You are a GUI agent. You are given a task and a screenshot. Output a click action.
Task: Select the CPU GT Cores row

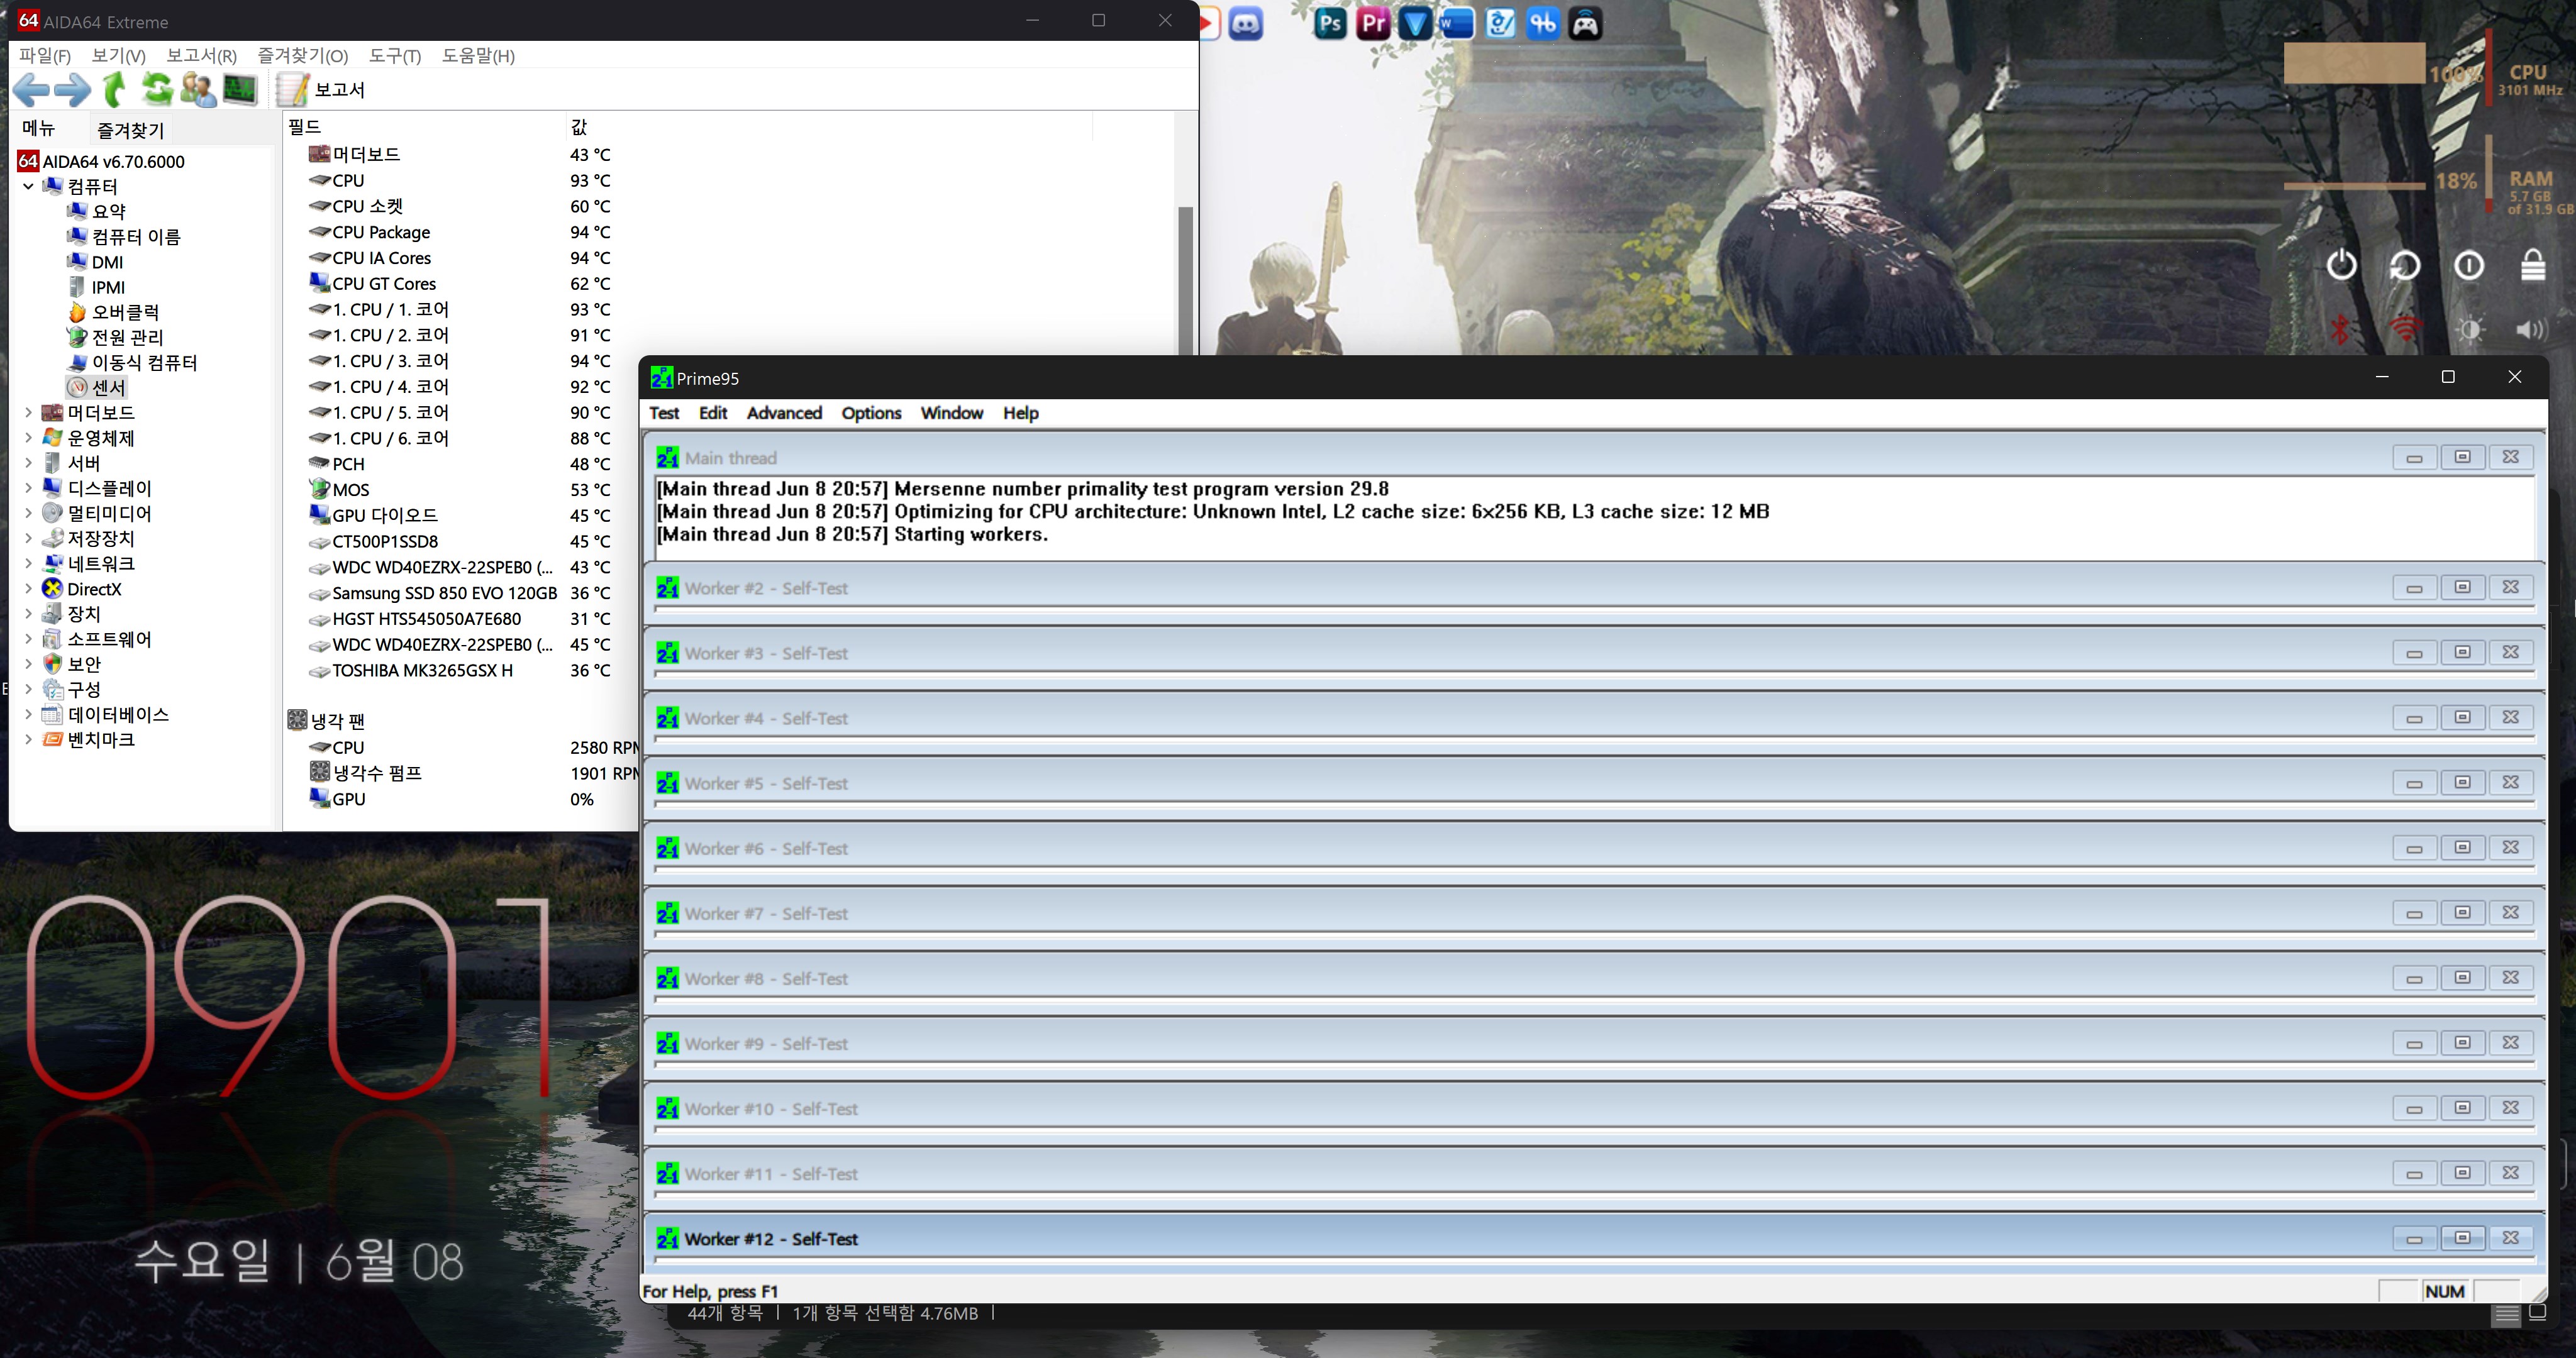pos(460,284)
